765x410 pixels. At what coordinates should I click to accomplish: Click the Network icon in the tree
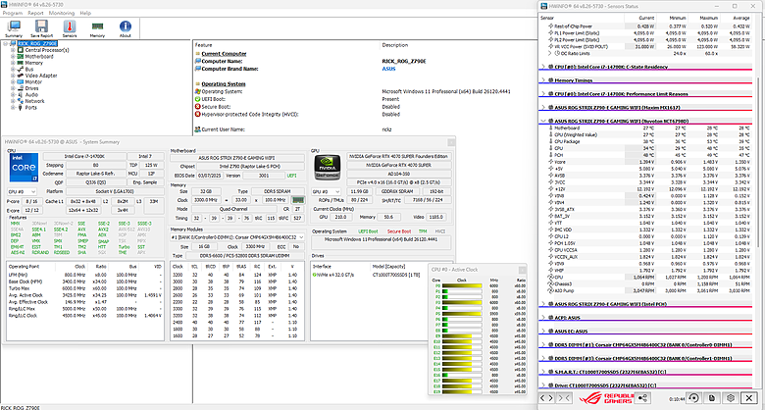coord(21,101)
